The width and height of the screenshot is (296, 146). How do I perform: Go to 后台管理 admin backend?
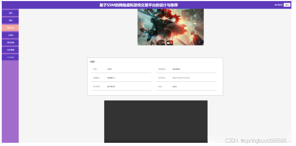10,50
